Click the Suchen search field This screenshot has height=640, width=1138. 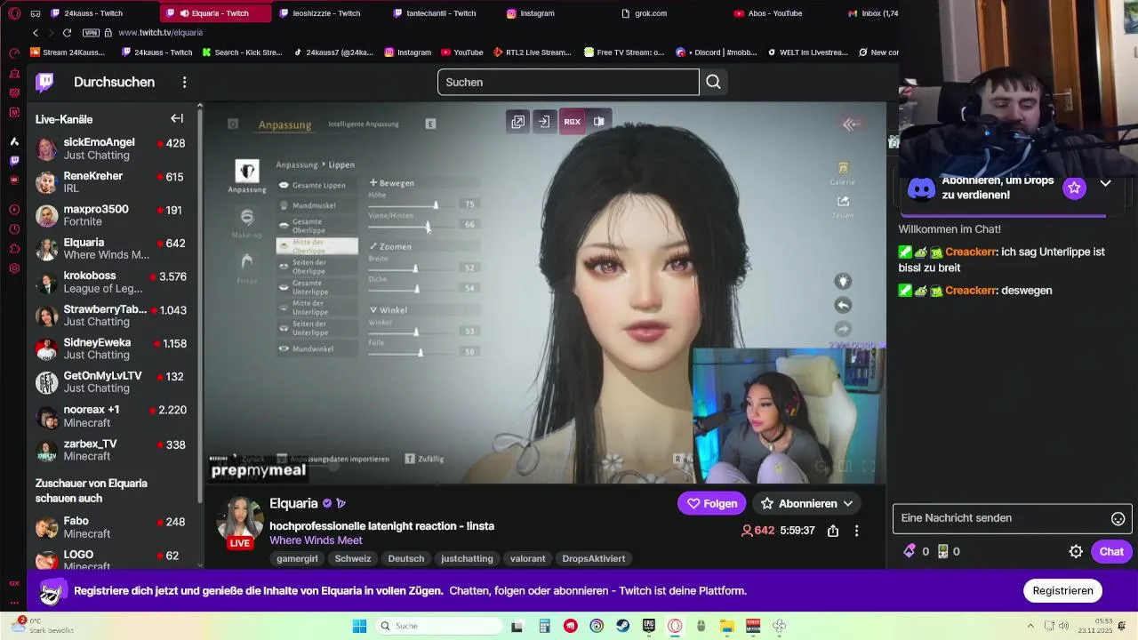[568, 82]
